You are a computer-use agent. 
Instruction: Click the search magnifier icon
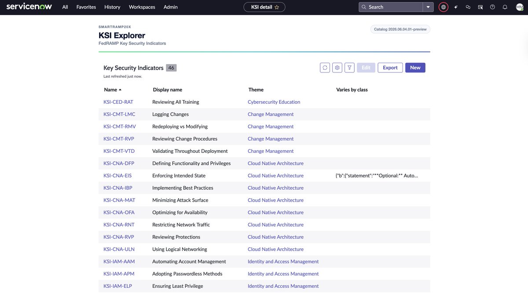(364, 7)
